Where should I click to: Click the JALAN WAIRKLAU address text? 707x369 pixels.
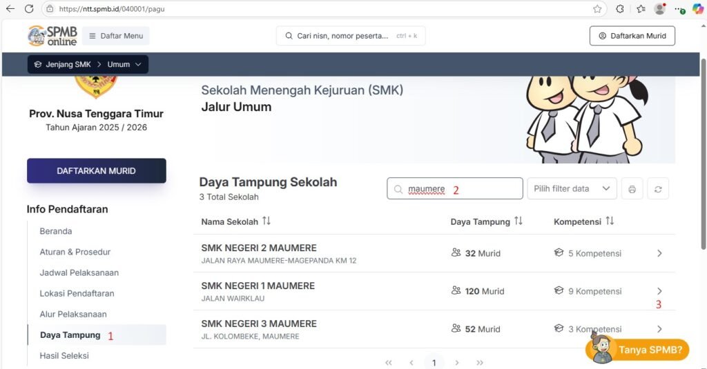click(233, 298)
